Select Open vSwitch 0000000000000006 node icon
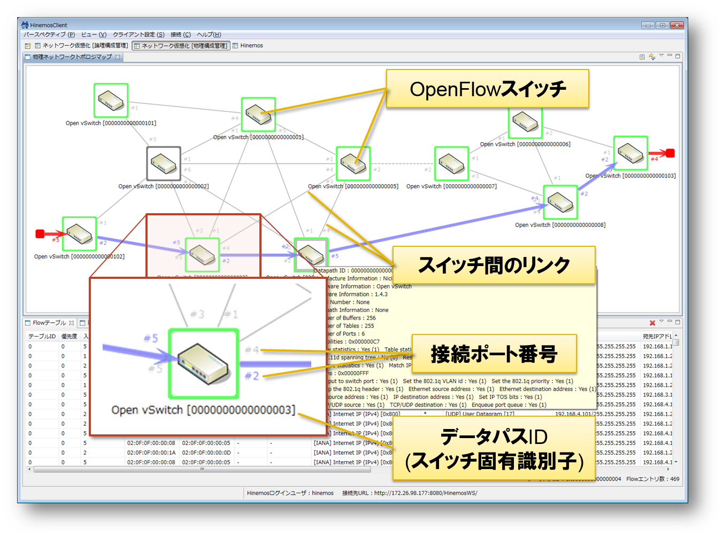 coord(525,123)
